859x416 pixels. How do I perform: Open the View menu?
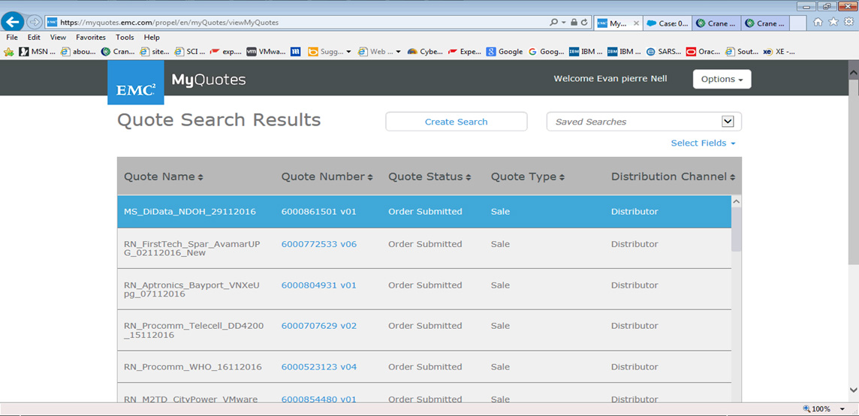click(x=58, y=38)
